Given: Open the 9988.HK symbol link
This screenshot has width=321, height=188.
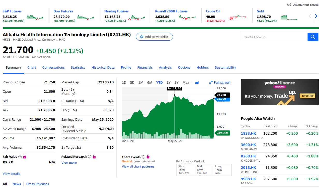Looking at the screenshot, I should 248,179.
